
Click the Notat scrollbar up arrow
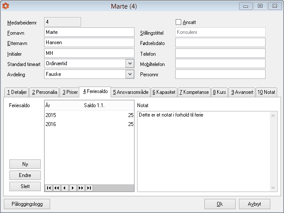click(273, 116)
